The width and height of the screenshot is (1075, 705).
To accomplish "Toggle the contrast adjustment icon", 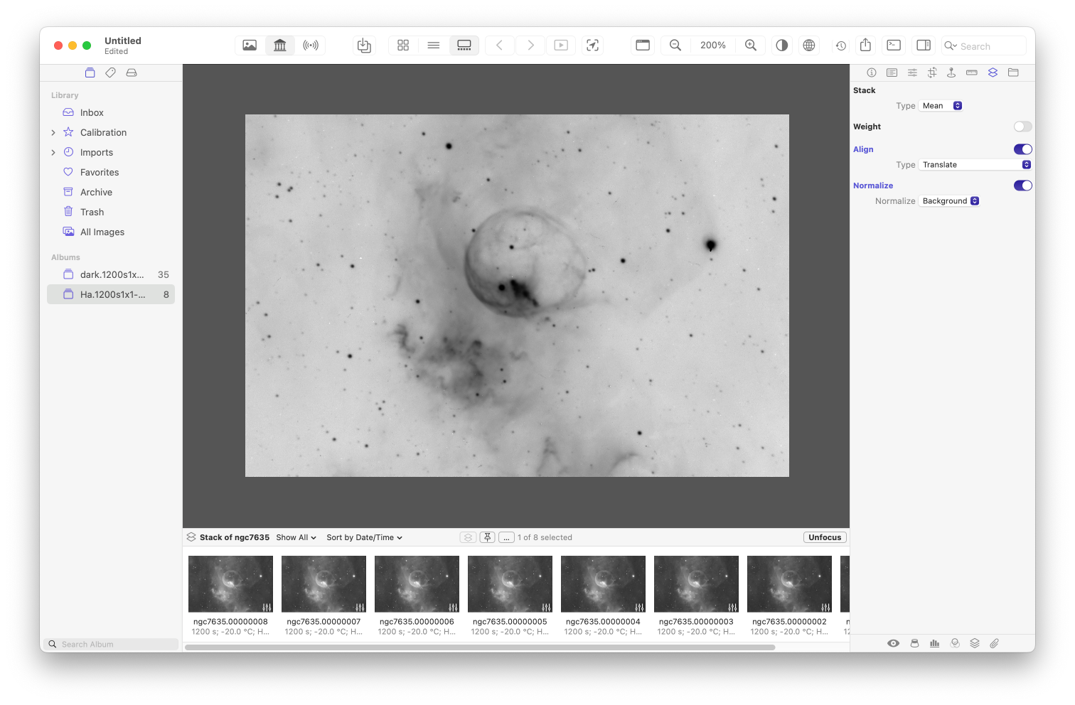I will pyautogui.click(x=781, y=45).
